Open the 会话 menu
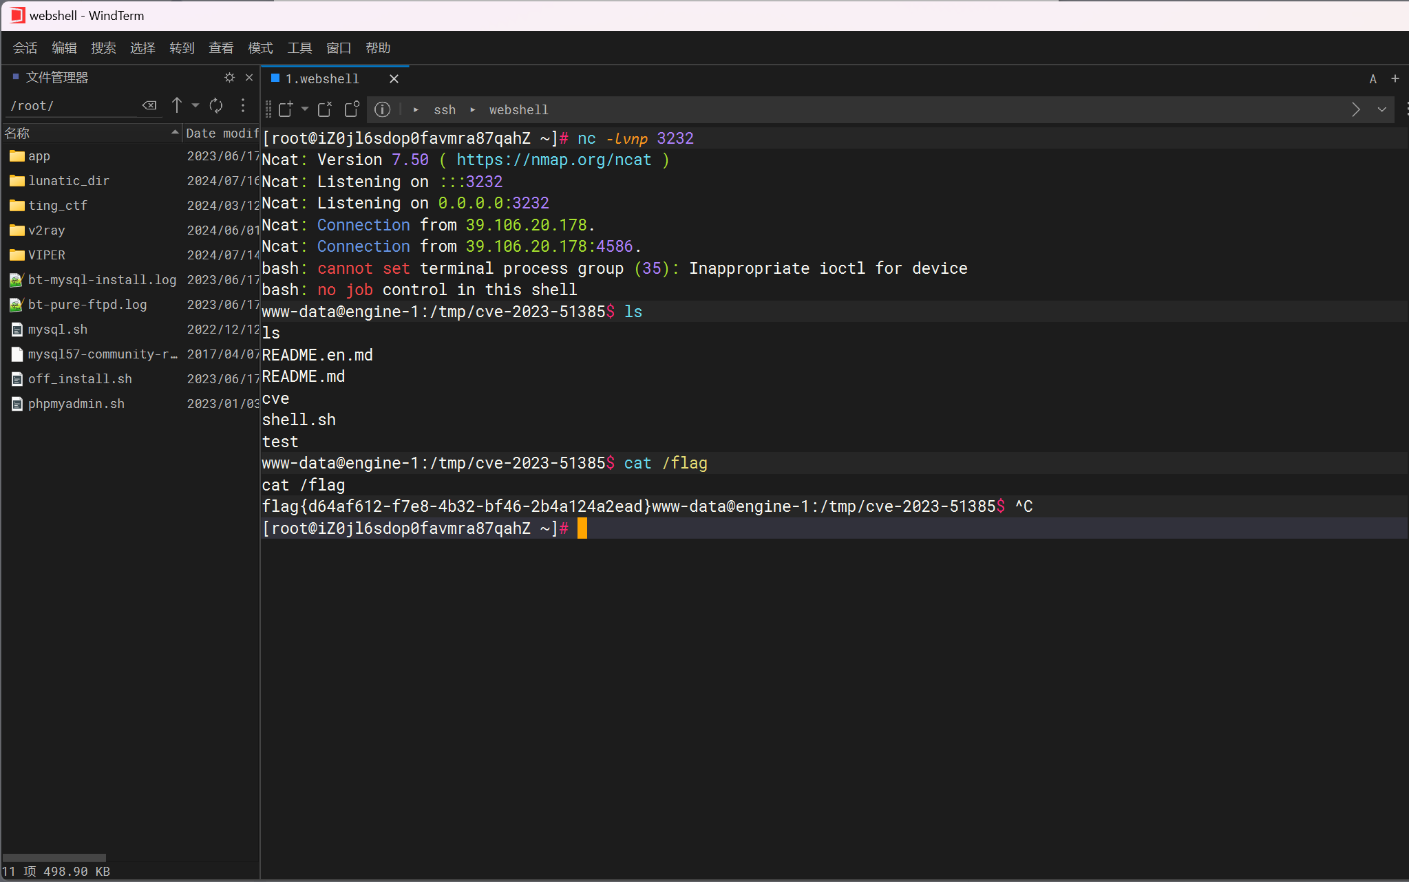This screenshot has width=1409, height=882. click(25, 48)
